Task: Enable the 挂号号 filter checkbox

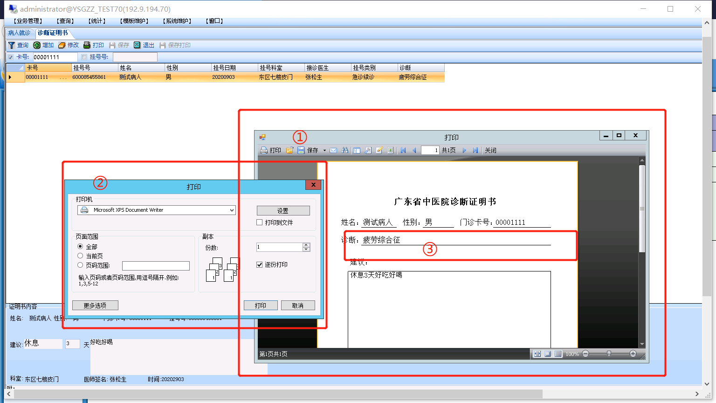Action: click(x=84, y=57)
